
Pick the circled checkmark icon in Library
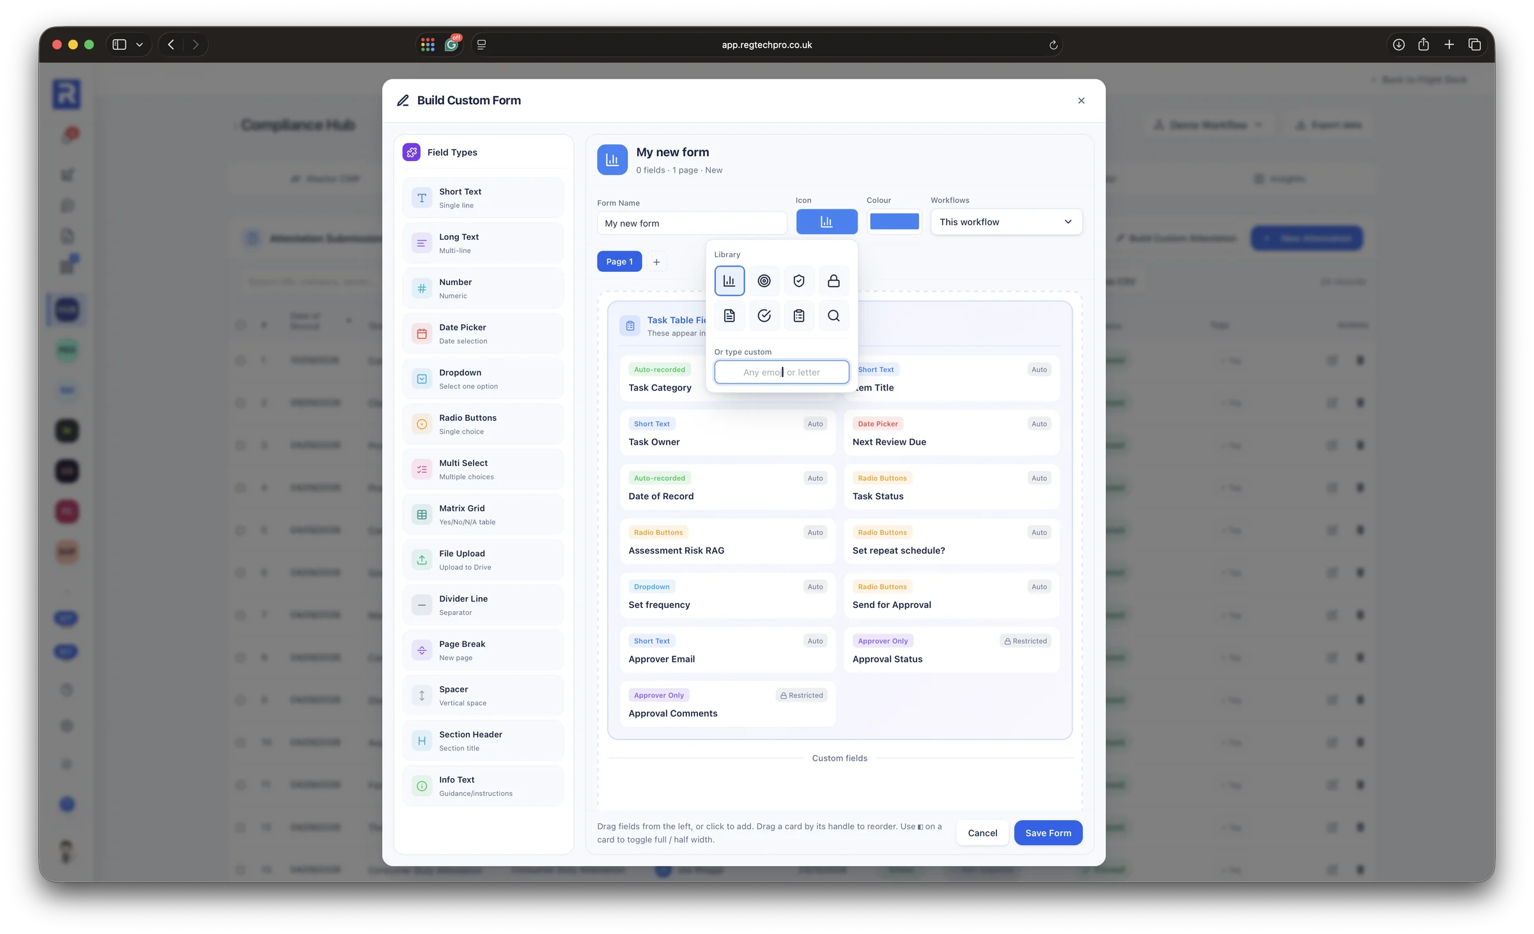(764, 316)
